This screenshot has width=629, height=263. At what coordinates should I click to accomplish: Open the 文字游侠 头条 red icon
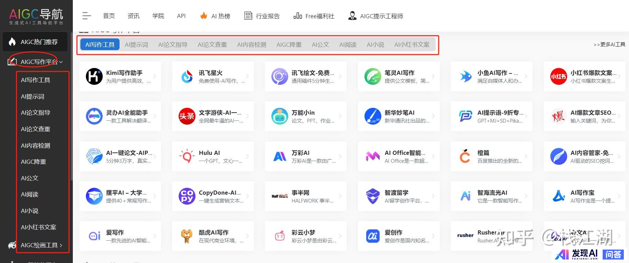[187, 116]
